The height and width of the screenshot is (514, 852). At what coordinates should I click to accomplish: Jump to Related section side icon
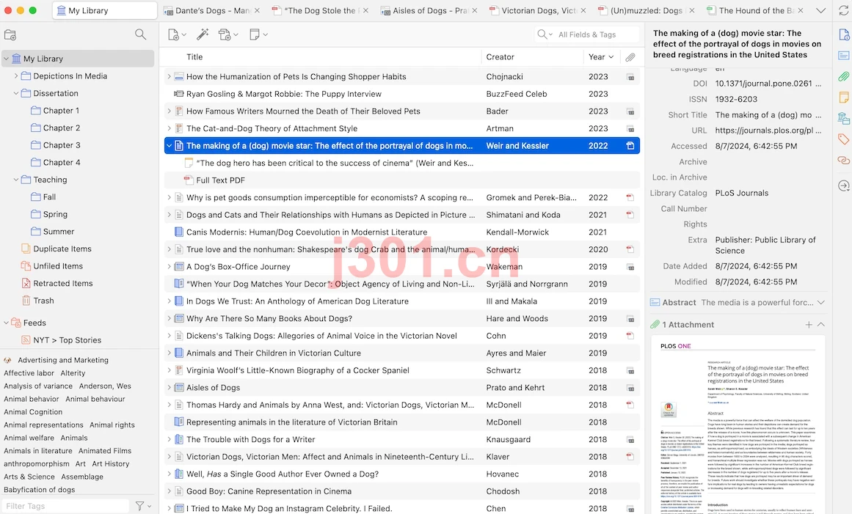click(x=844, y=160)
